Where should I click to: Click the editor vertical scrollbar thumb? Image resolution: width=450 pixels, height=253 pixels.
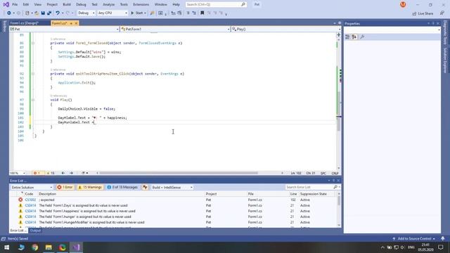pos(339,111)
